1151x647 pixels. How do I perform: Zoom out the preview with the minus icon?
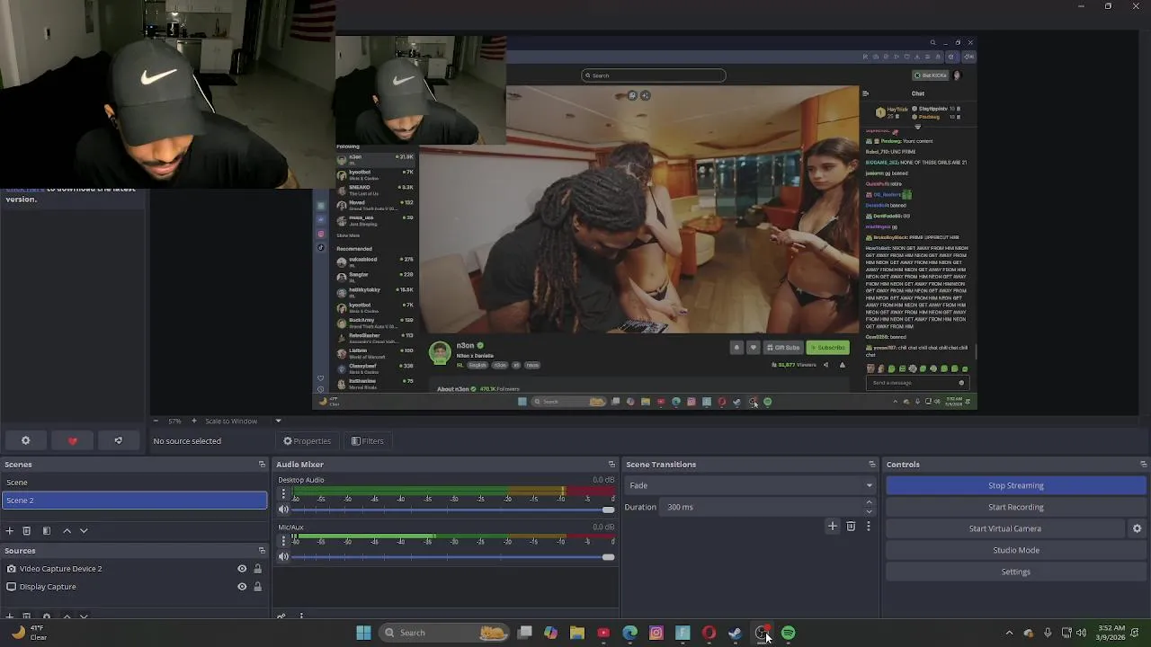pos(156,421)
